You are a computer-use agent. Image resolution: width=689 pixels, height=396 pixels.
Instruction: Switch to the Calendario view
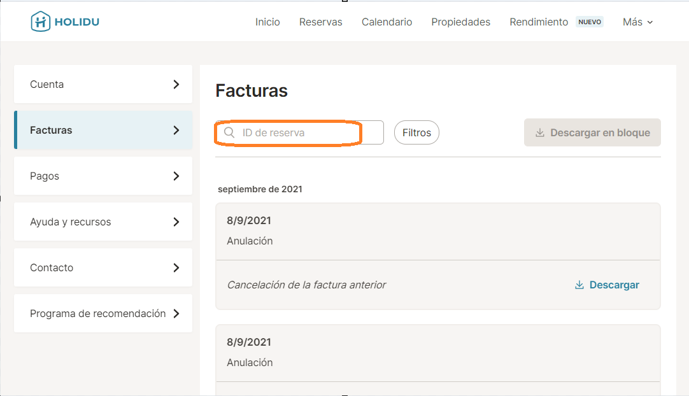pos(387,22)
